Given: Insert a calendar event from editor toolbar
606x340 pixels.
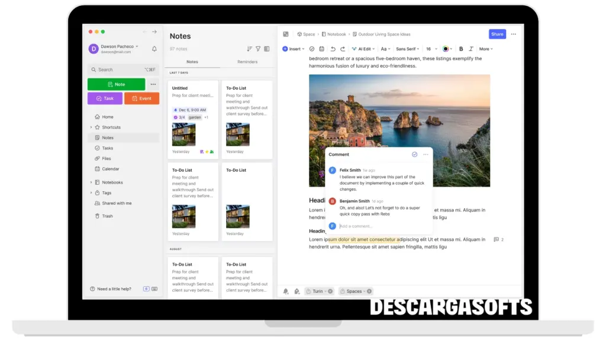Looking at the screenshot, I should point(321,49).
